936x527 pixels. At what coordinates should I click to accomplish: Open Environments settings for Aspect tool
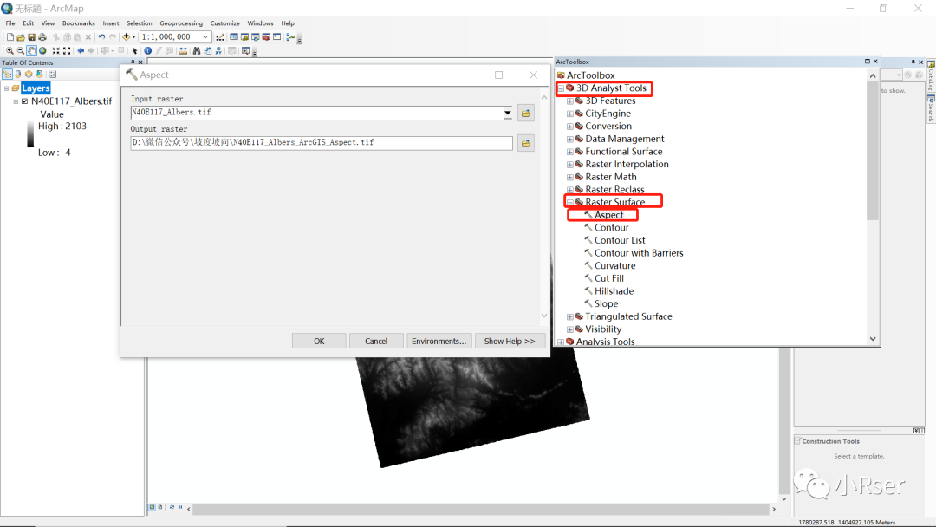(x=439, y=341)
